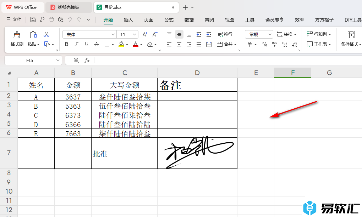Apply red font color
Image resolution: width=362 pixels, height=217 pixels.
136,44
